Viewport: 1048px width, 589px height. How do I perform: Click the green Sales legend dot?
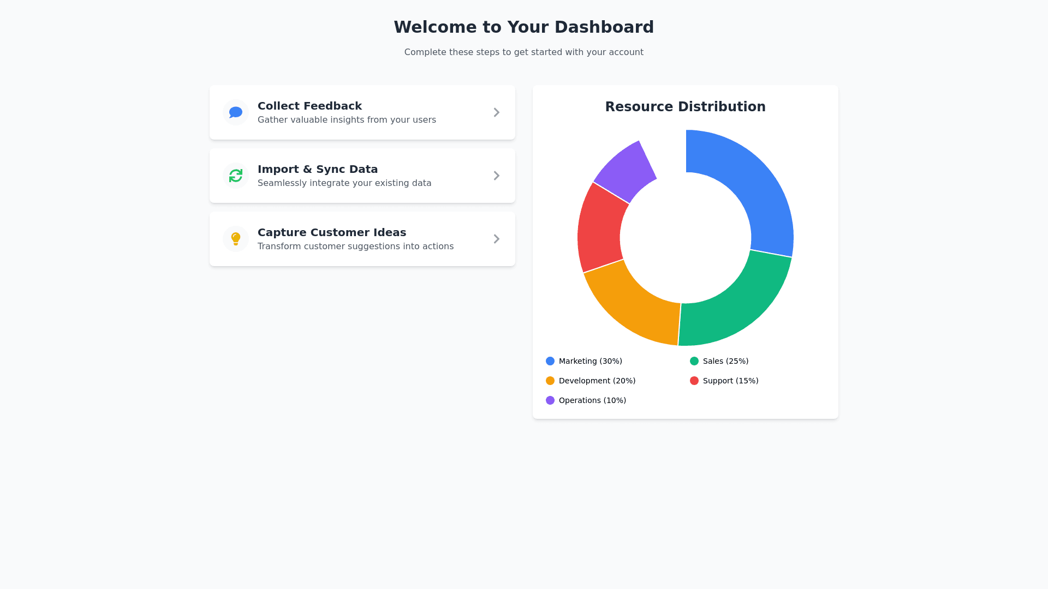[694, 361]
